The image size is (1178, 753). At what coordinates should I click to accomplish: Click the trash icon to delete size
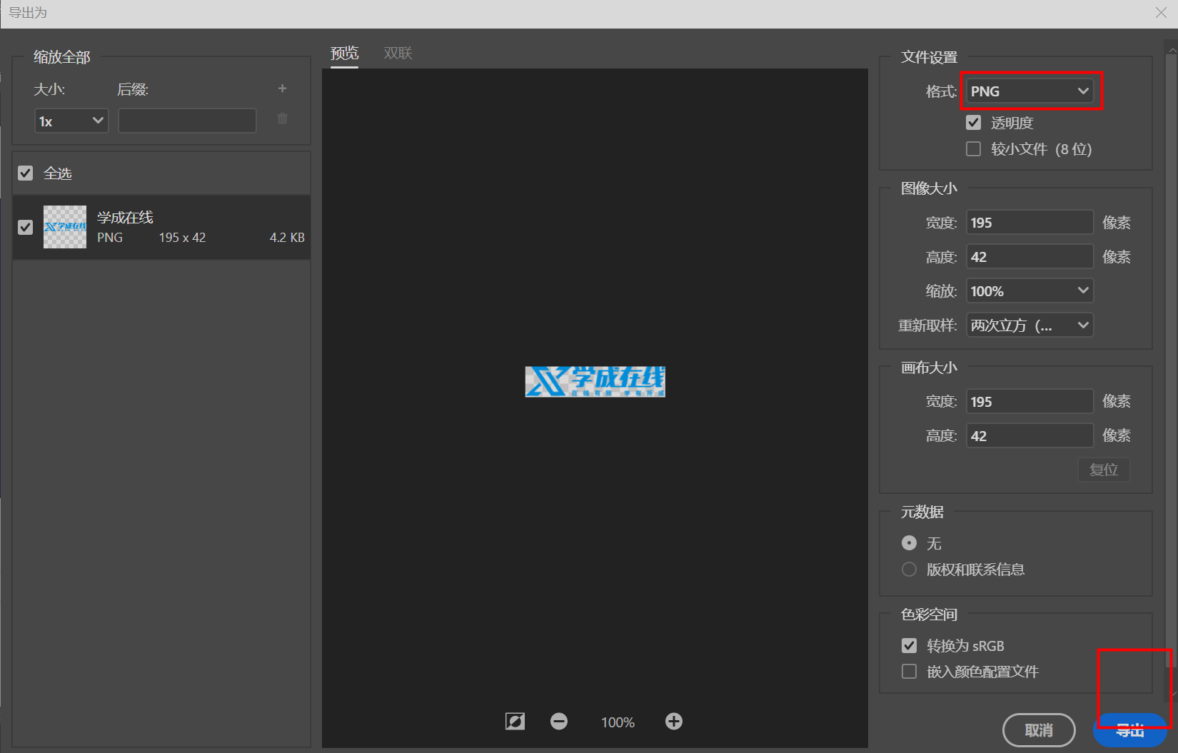tap(282, 118)
